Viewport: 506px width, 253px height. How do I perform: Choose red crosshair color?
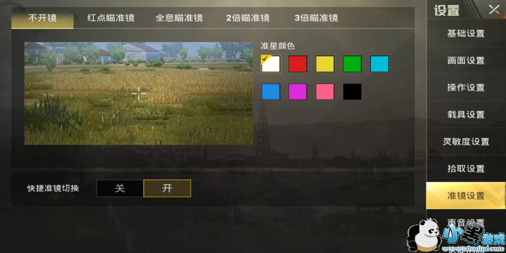[298, 64]
